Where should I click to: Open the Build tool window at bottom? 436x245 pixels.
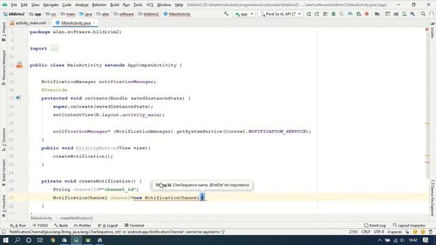pos(61,225)
